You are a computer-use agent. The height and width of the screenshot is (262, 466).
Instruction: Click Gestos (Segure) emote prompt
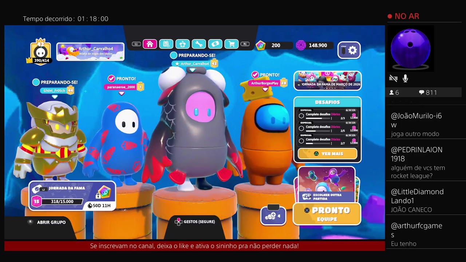tap(195, 222)
